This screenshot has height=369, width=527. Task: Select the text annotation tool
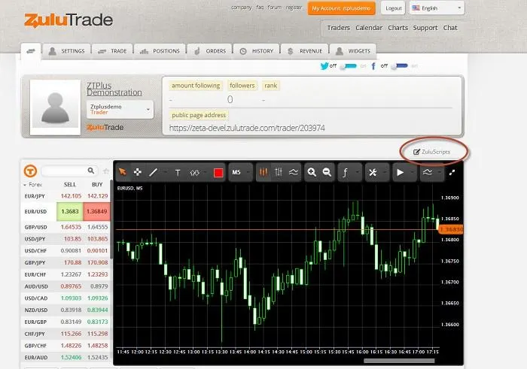[178, 172]
